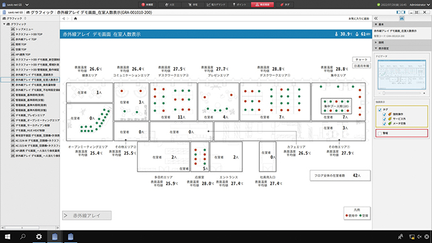Enable the 警報 alarm checkbox
Viewport: 432px width, 243px height.
pos(379,133)
